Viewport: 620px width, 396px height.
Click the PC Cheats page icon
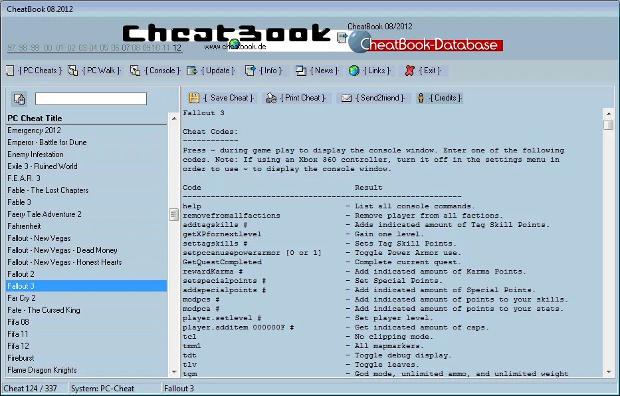[x=10, y=71]
